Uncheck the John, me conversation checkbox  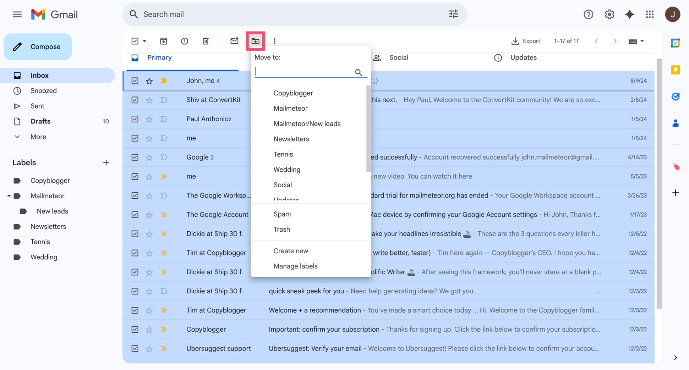click(x=135, y=81)
